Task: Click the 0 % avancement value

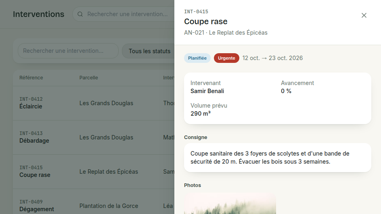Action: (286, 91)
